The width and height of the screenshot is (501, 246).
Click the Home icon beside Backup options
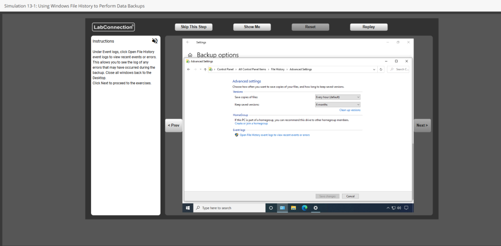pyautogui.click(x=190, y=55)
